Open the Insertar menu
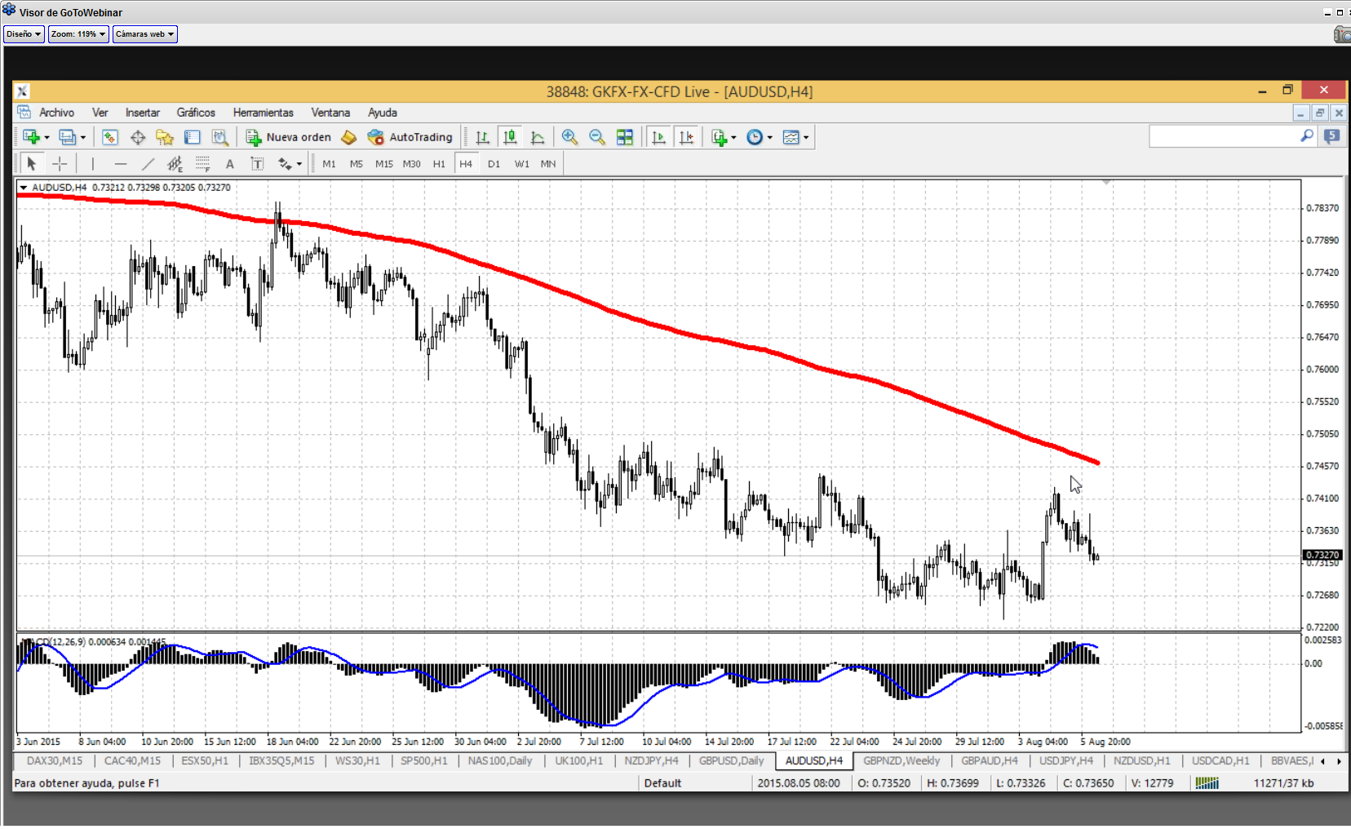 (142, 113)
